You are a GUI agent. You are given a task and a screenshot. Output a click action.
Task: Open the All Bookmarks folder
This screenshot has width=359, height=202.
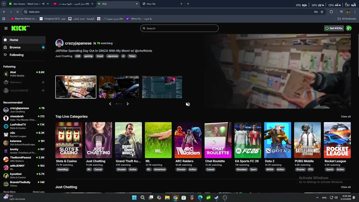pos(347,19)
